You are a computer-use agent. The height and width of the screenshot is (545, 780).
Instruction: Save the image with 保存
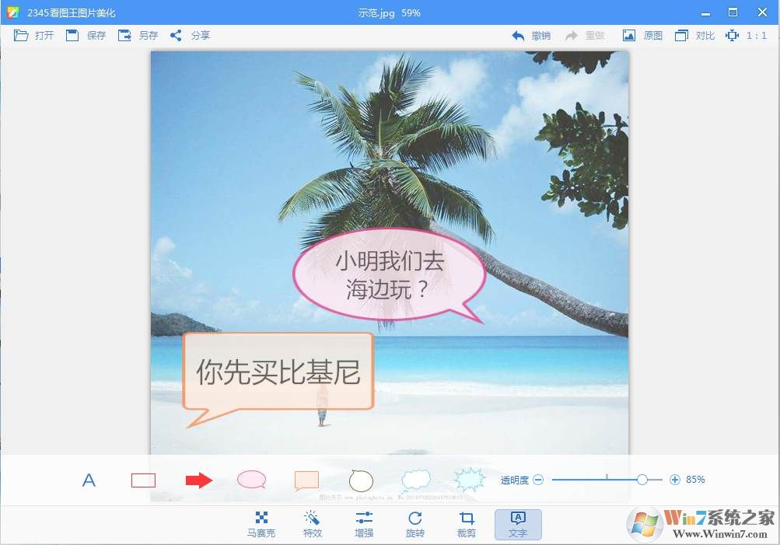coord(86,35)
